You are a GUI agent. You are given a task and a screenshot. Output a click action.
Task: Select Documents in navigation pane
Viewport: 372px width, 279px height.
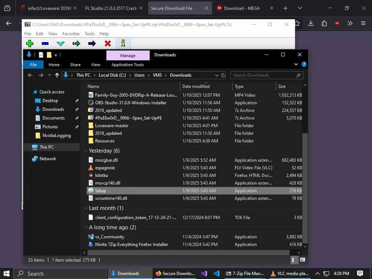[53, 118]
